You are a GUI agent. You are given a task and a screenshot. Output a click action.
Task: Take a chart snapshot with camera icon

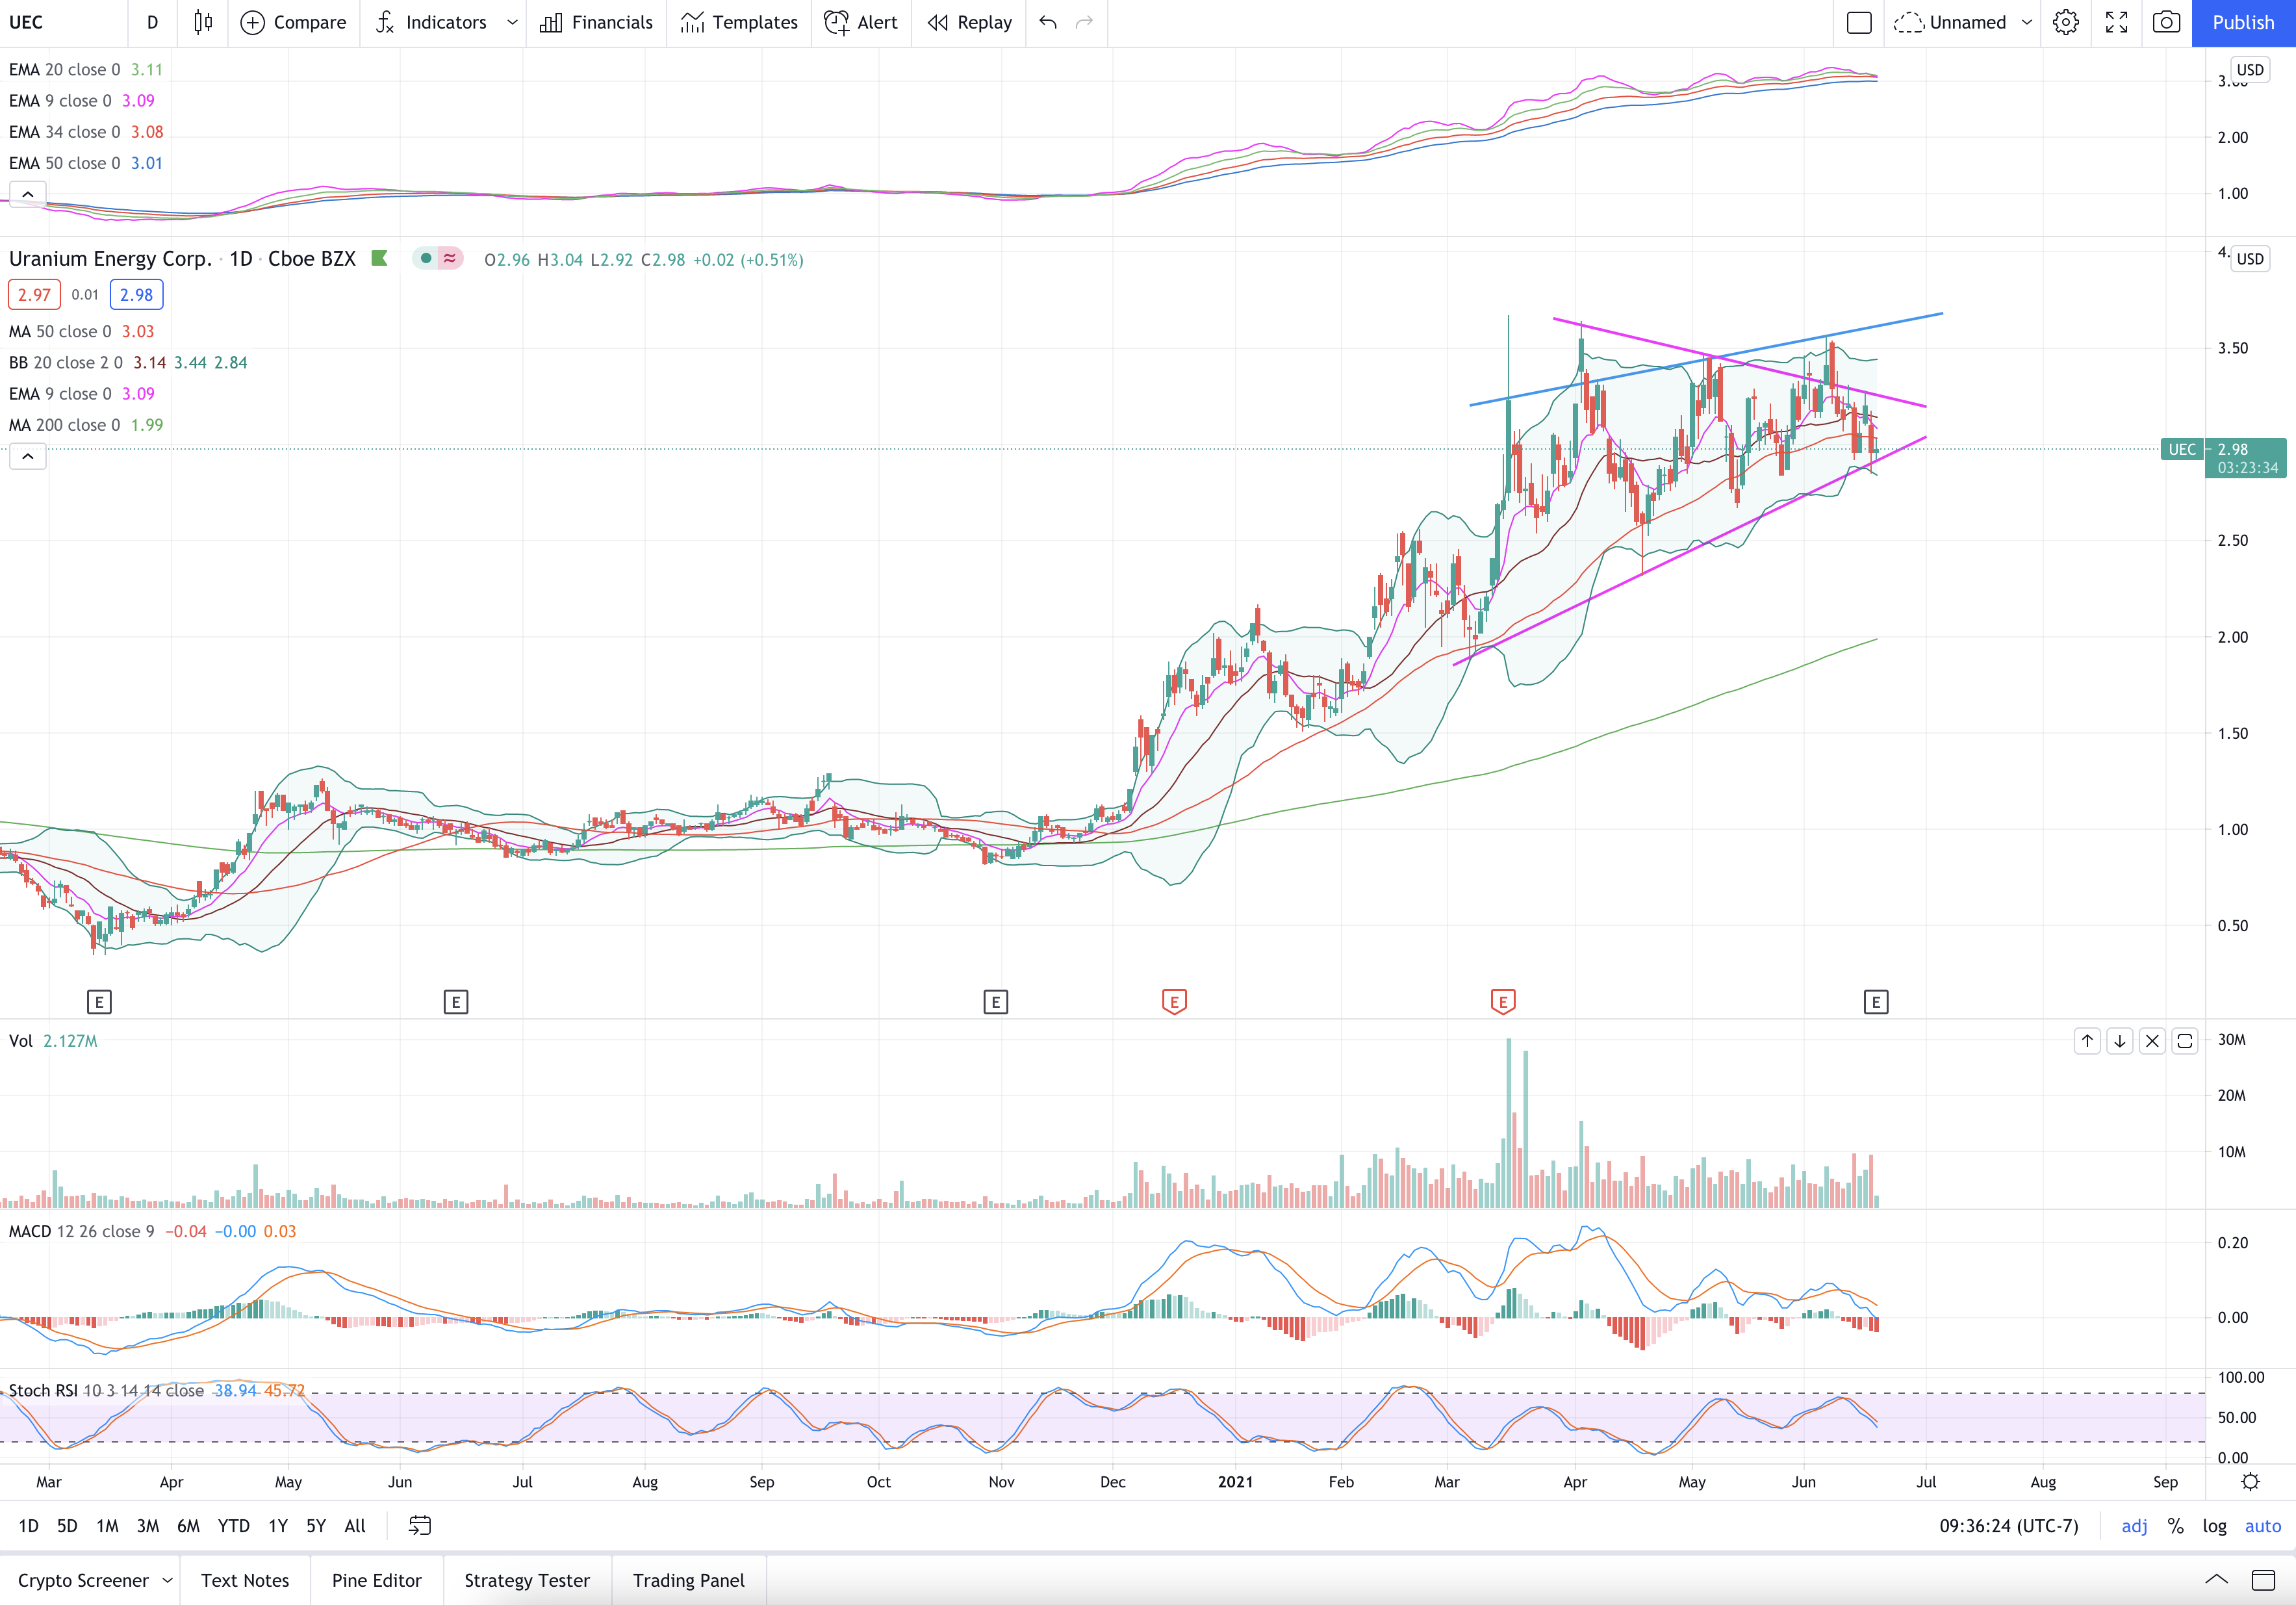[x=2166, y=22]
